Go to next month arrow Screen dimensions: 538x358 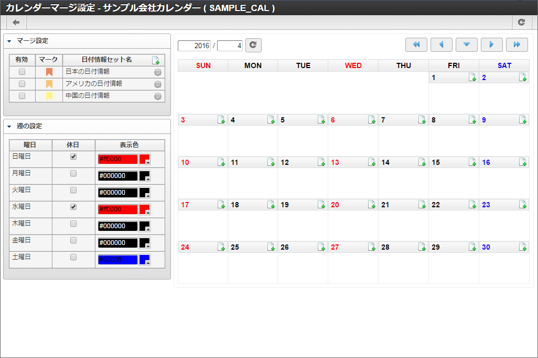click(492, 45)
